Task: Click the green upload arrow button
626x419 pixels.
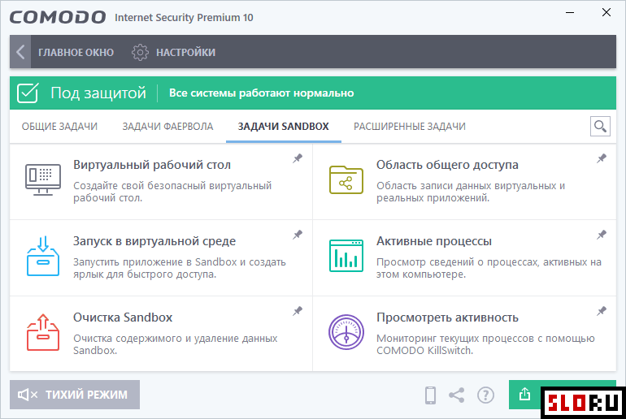Action: [x=524, y=395]
